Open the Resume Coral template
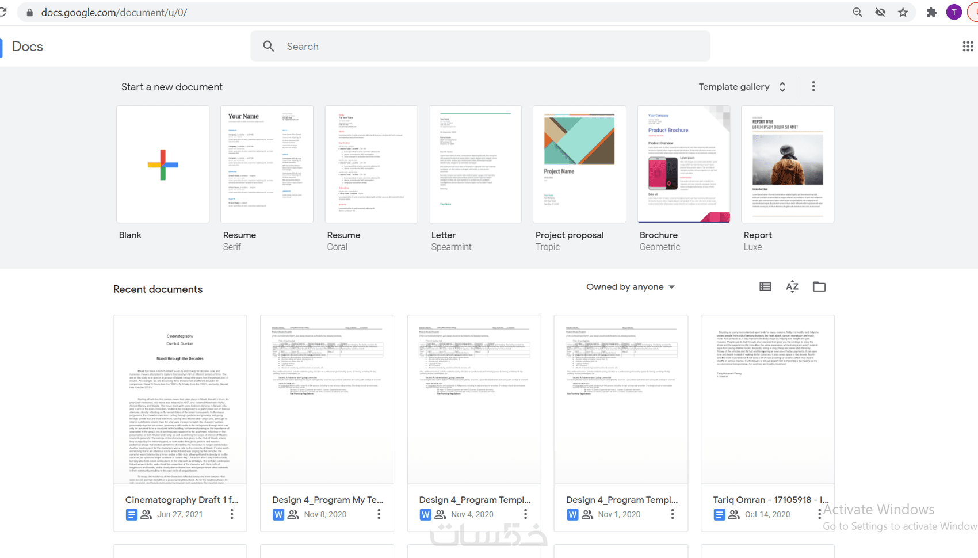The image size is (978, 558). click(371, 164)
